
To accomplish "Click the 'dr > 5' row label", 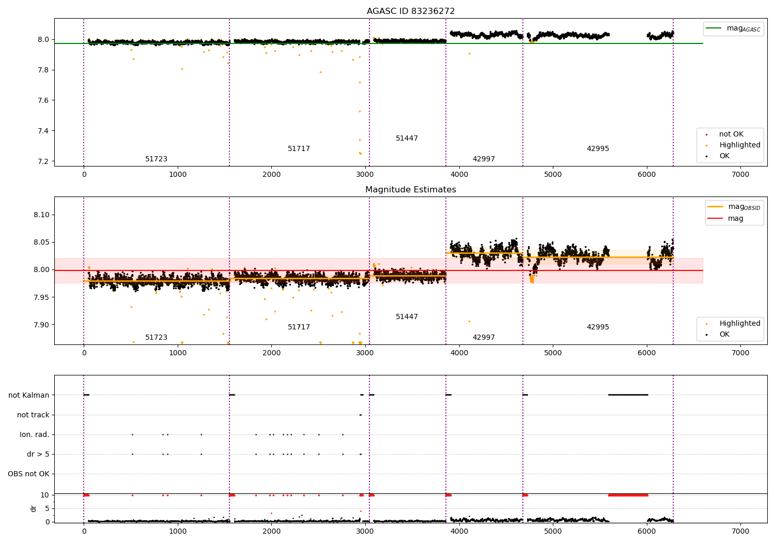I will pyautogui.click(x=38, y=455).
